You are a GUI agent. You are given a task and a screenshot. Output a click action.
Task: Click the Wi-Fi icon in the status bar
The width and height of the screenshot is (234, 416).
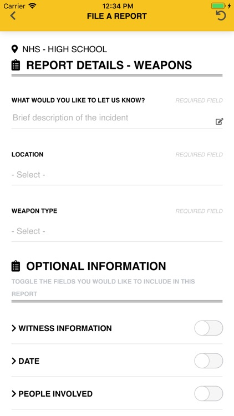32,6
